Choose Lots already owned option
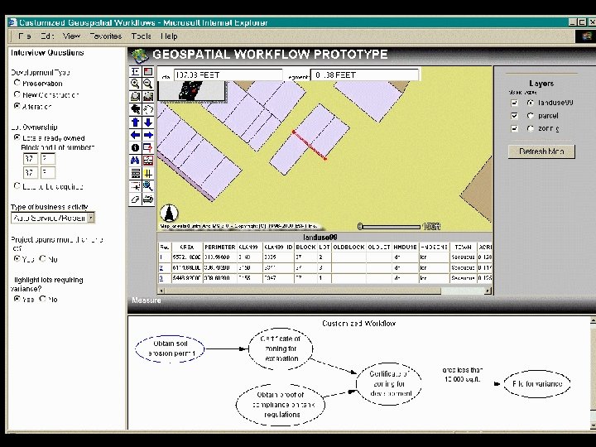 17,137
